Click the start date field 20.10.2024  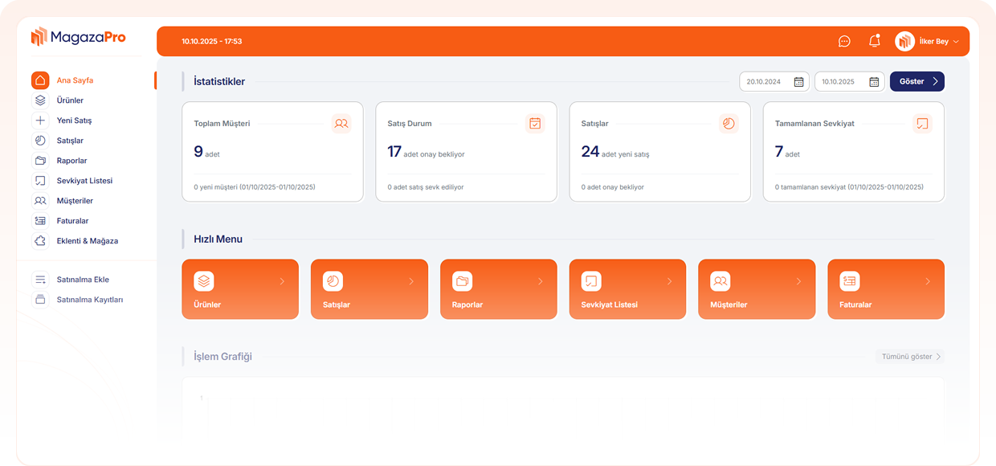coord(765,82)
